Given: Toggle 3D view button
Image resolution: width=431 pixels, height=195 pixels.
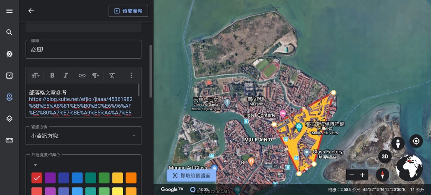Looking at the screenshot, I should (x=385, y=157).
